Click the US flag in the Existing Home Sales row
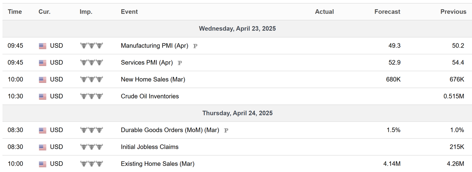Image resolution: width=472 pixels, height=172 pixels. pyautogui.click(x=43, y=164)
